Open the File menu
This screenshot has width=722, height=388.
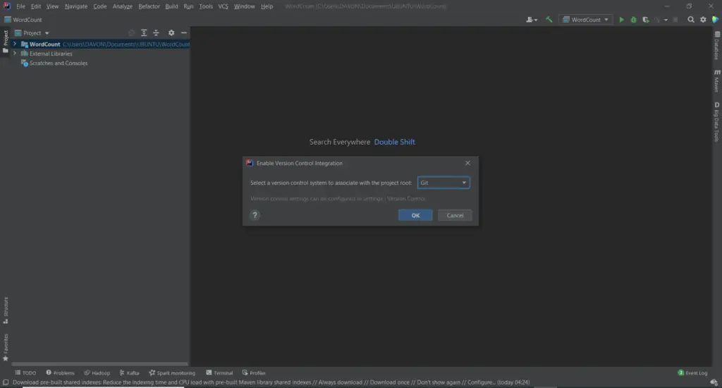[20, 6]
